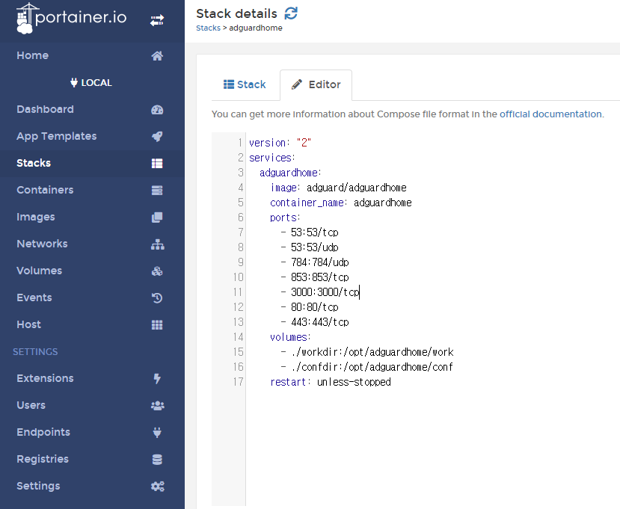The height and width of the screenshot is (509, 620).
Task: Click the container_name: adguardhome line
Action: pos(341,203)
